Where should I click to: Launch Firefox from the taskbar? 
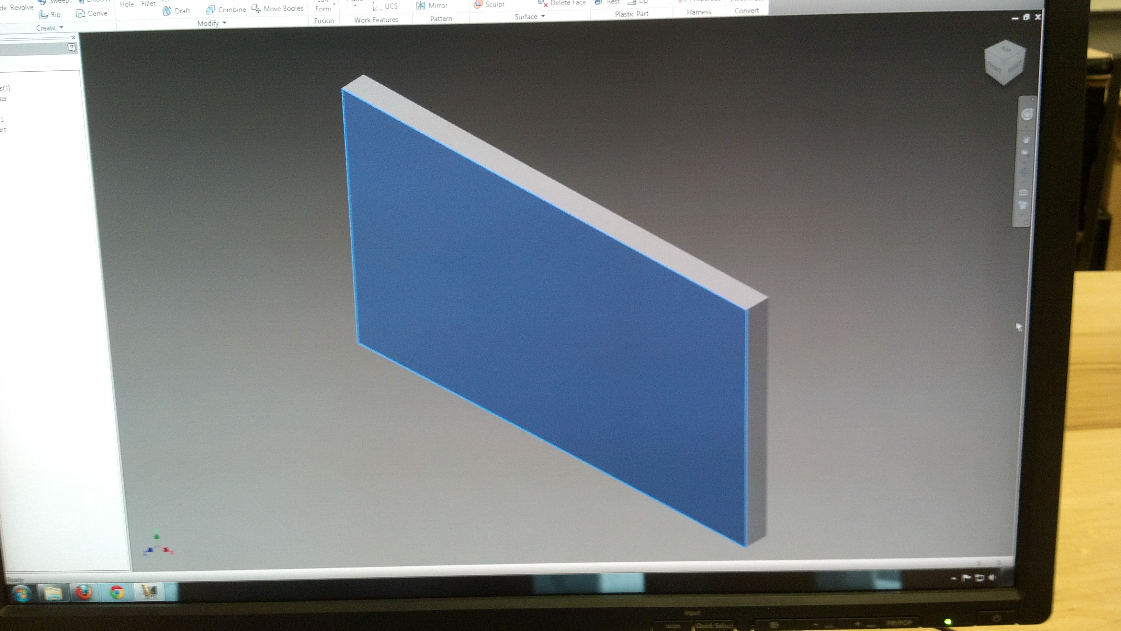(x=84, y=592)
